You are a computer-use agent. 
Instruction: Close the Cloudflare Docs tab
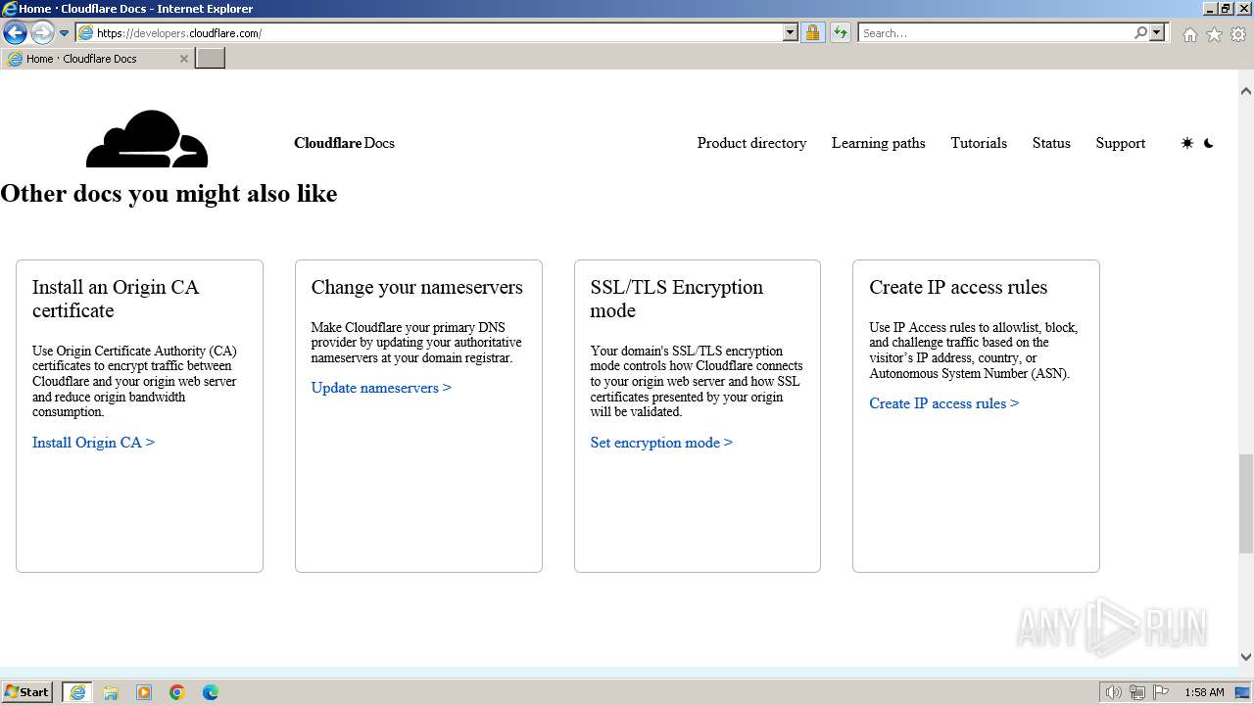coord(183,59)
